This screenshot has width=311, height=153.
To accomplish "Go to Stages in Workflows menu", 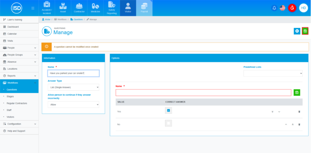I will click(10, 96).
